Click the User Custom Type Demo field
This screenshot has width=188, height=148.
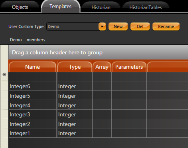point(72,27)
